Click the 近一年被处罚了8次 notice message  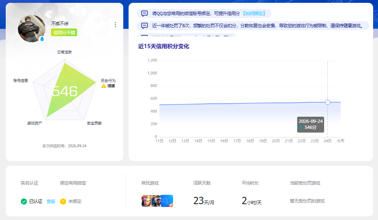(258, 26)
